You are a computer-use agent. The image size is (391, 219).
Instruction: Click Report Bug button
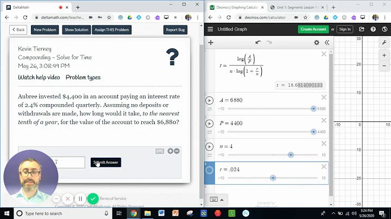[175, 30]
